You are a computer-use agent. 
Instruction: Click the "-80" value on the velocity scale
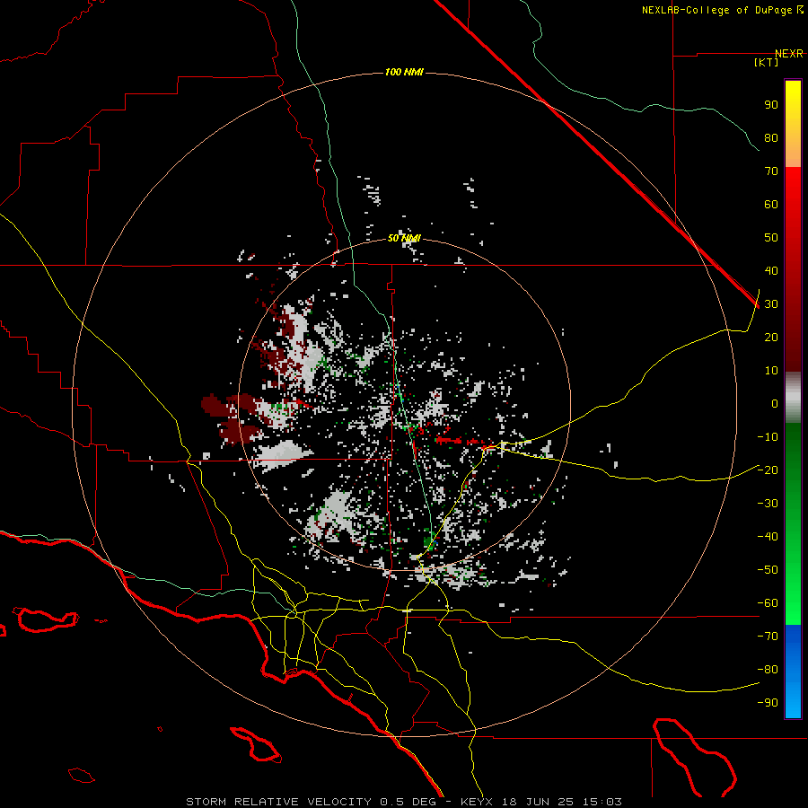point(768,670)
